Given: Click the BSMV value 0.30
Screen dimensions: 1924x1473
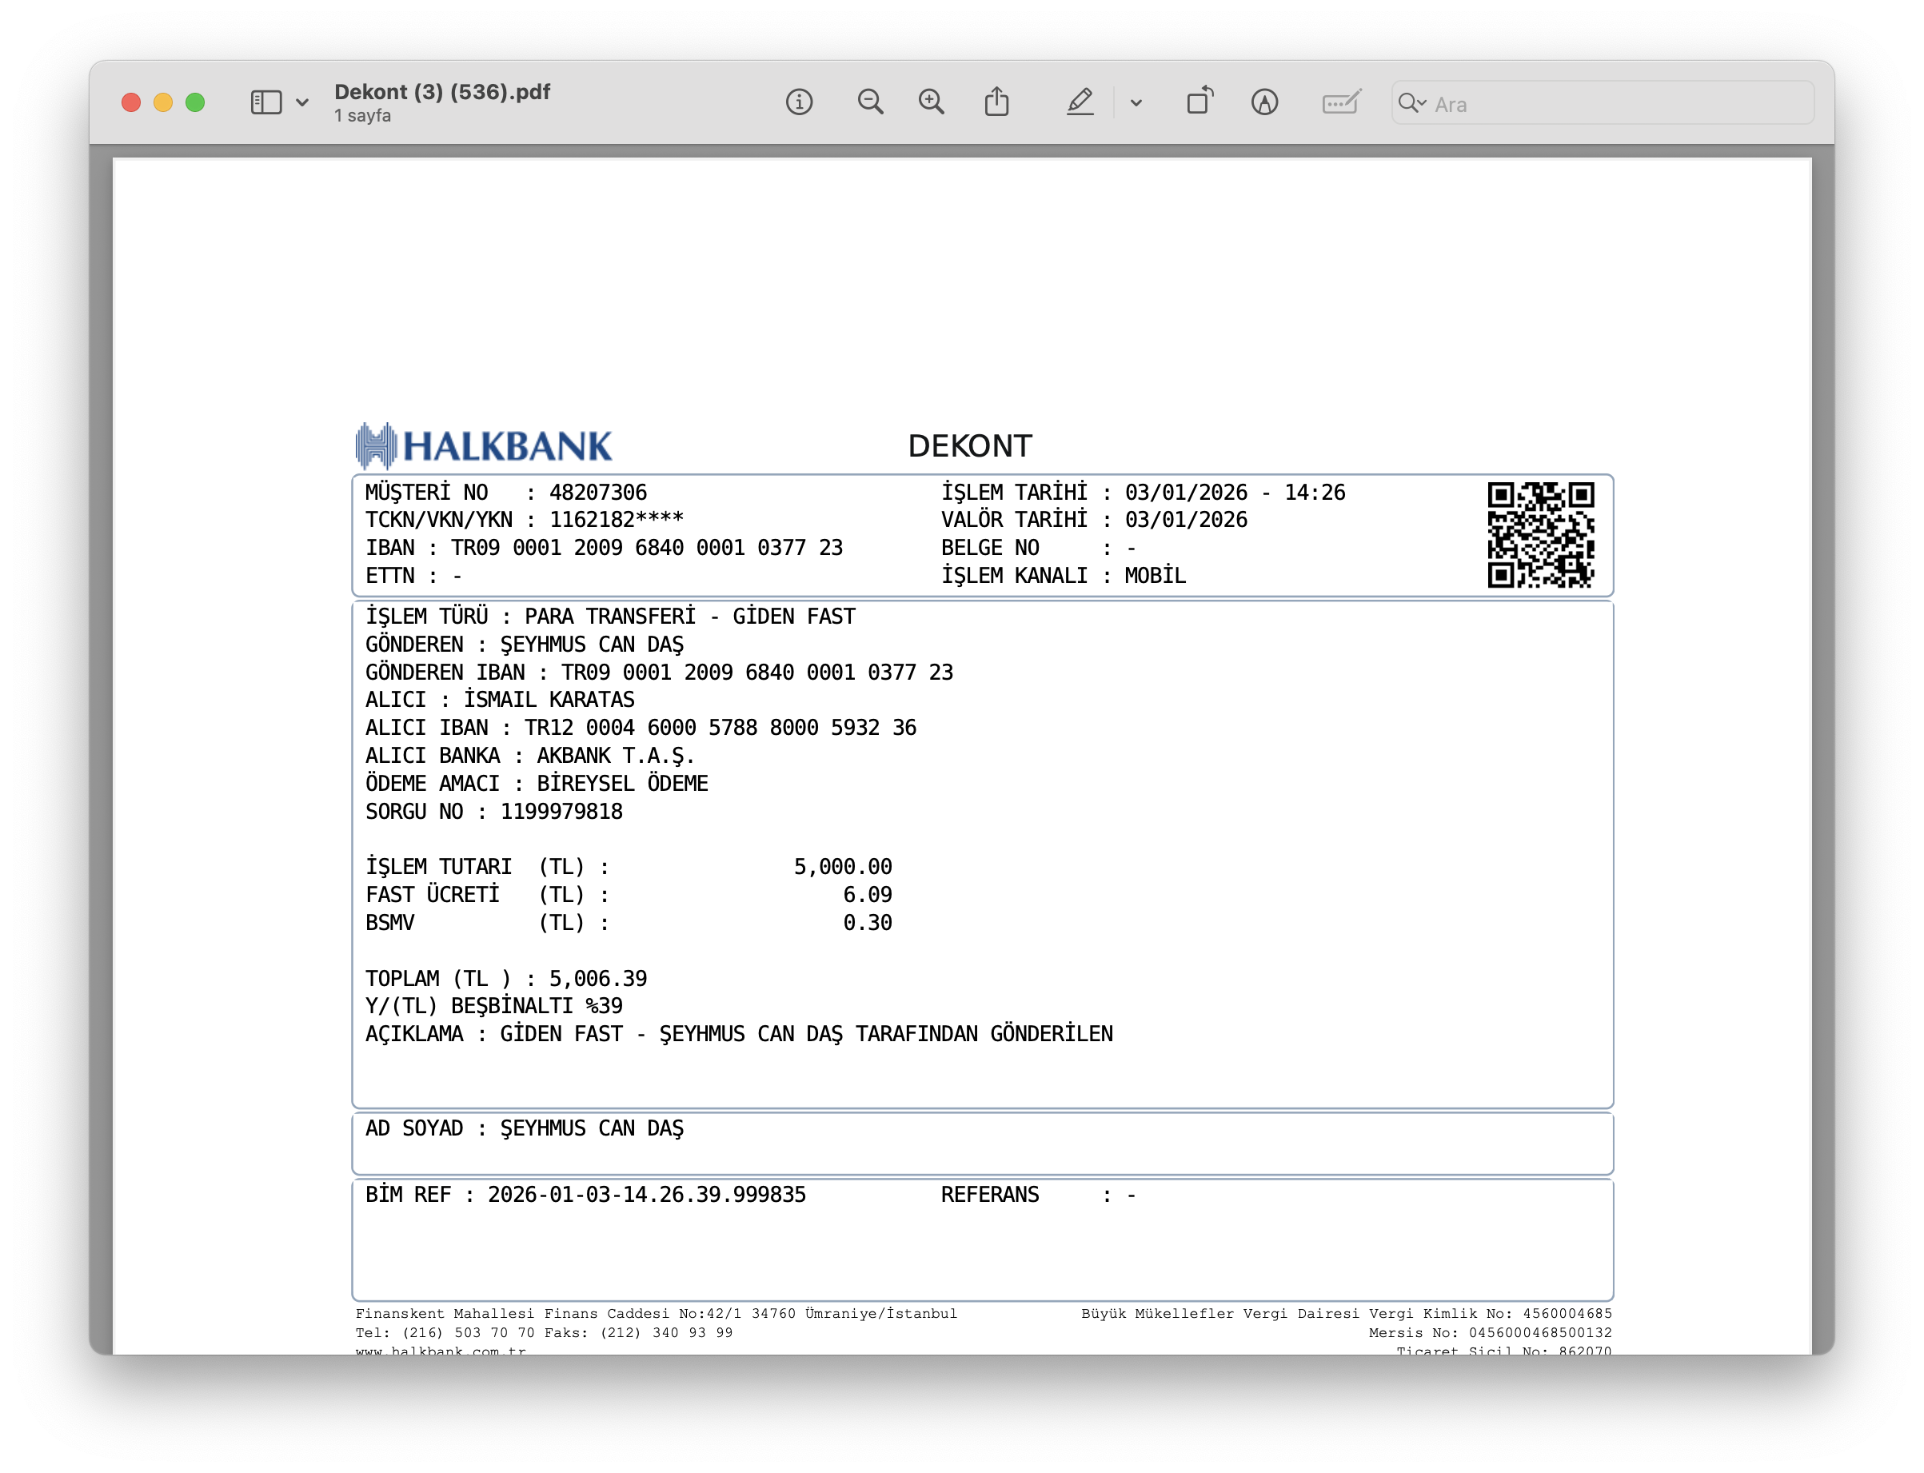Looking at the screenshot, I should coord(868,924).
